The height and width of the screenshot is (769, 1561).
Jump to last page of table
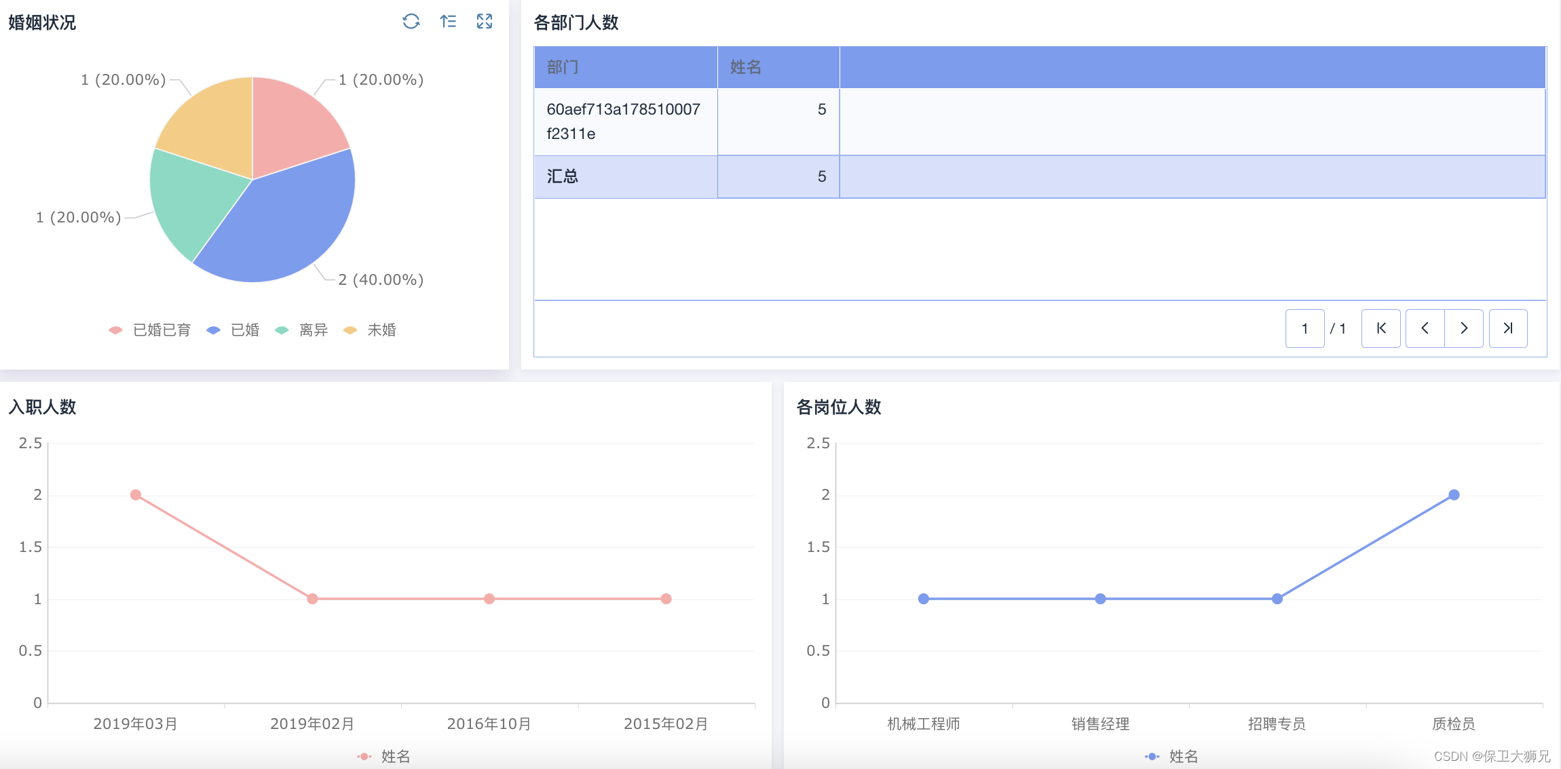coord(1507,328)
